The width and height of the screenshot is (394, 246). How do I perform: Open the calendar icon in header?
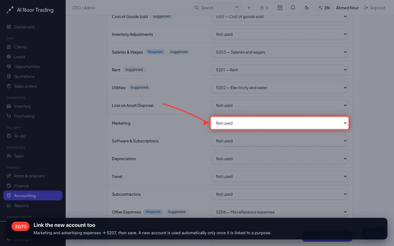280,8
